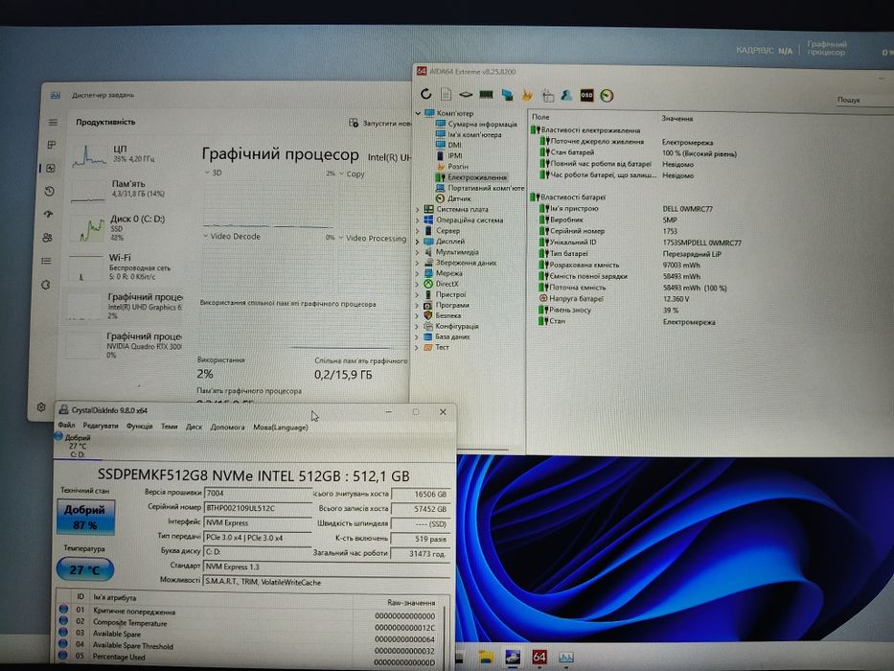Open Task Manager Performance sidebar icon
The height and width of the screenshot is (671, 894).
tap(51, 169)
